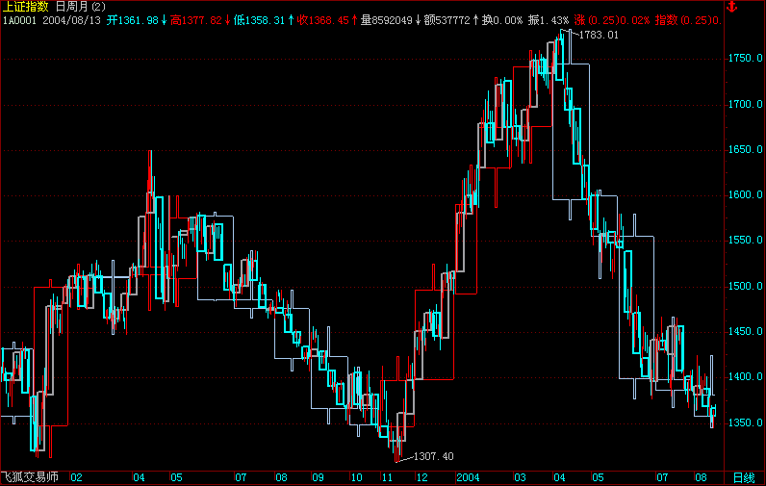Click the 02 month marker on time axis
The image size is (766, 486).
(x=76, y=477)
